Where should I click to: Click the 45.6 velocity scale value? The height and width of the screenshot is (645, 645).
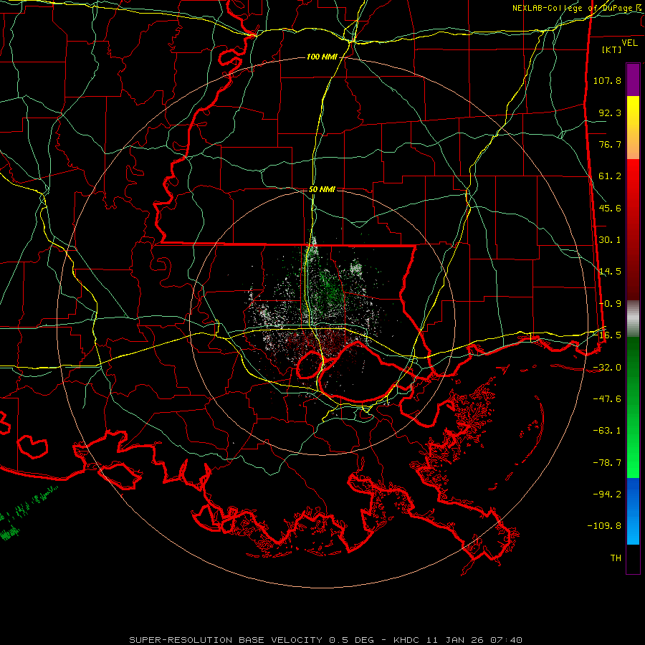pyautogui.click(x=610, y=208)
